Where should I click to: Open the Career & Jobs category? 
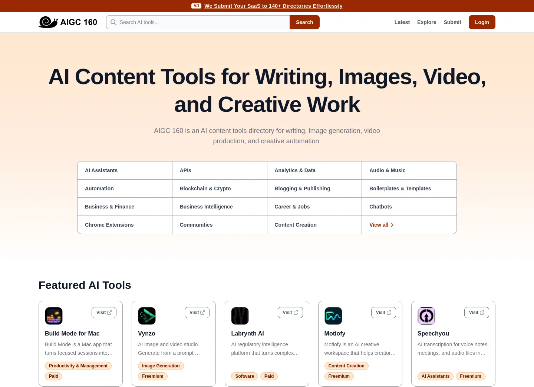(314, 207)
